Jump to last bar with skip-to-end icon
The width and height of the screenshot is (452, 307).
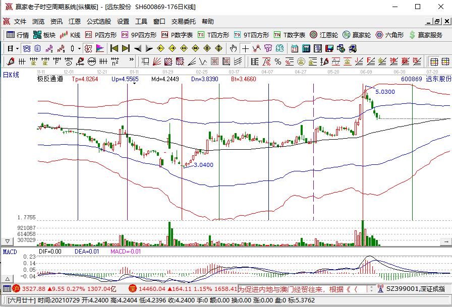126,49
